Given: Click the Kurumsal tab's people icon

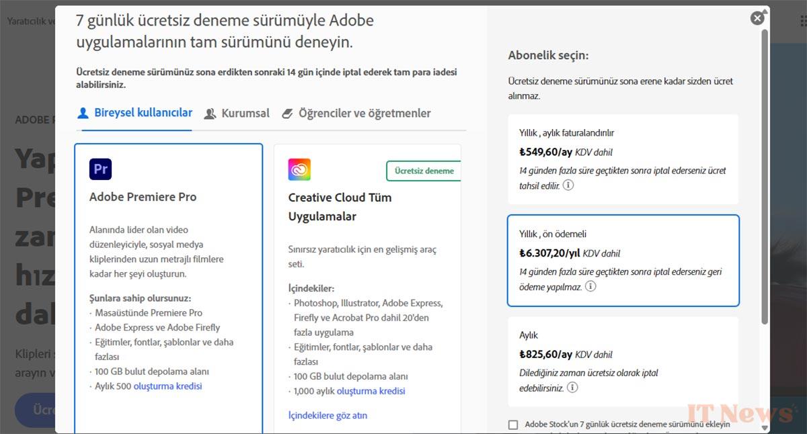Looking at the screenshot, I should tap(210, 114).
